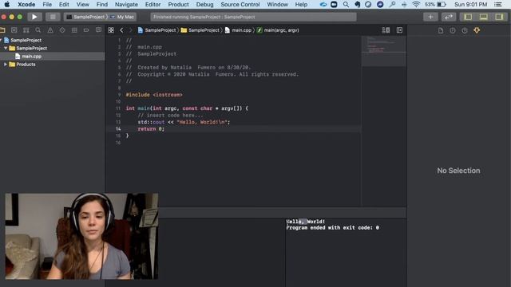511x287 pixels.
Task: Show the Issue navigator warning triangle
Action: click(x=50, y=30)
